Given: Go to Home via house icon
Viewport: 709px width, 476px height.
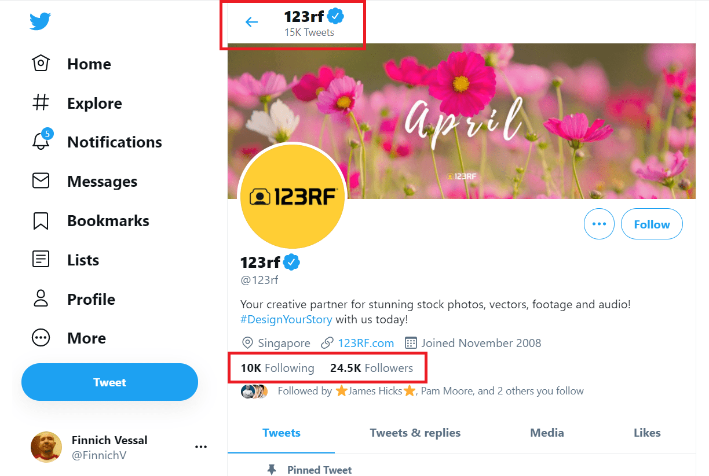Looking at the screenshot, I should pos(41,64).
